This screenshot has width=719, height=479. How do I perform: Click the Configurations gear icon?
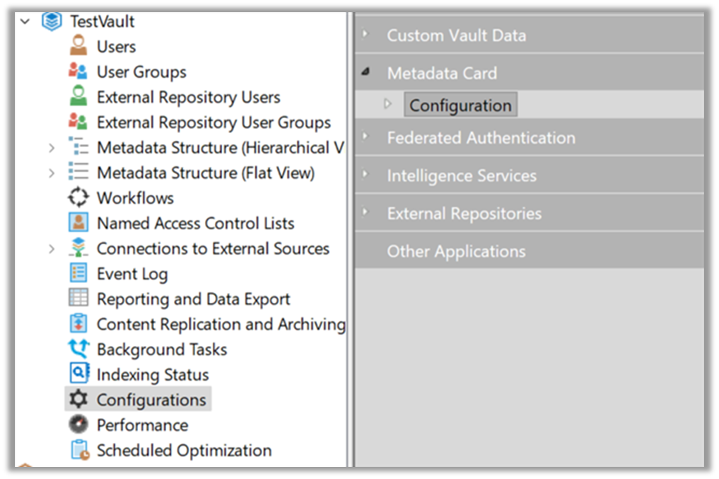coord(78,399)
